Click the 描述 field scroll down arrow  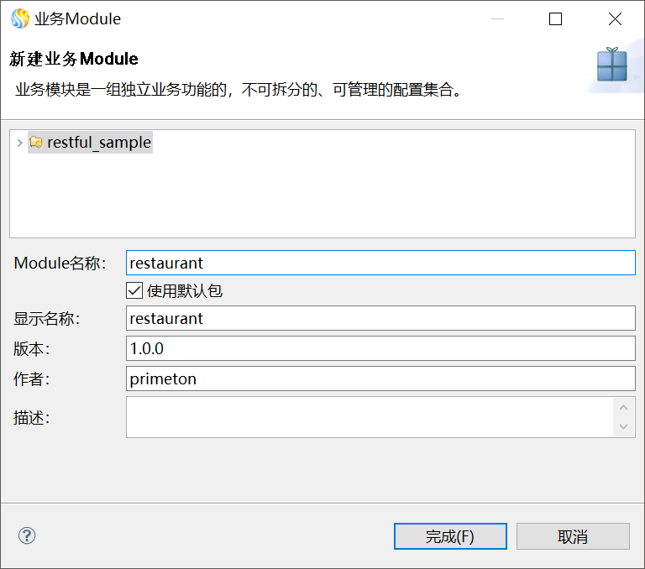coord(622,426)
